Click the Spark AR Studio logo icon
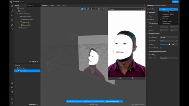 [11, 2]
